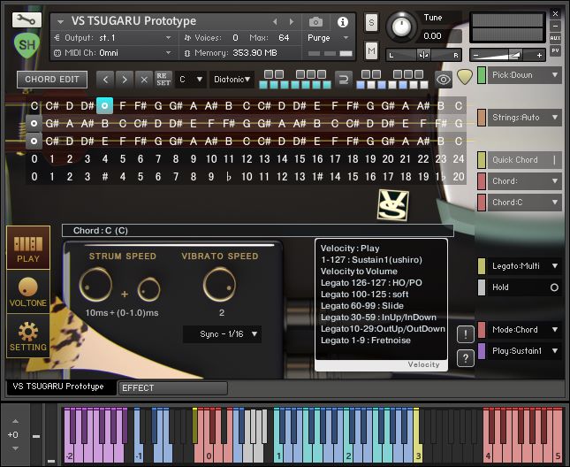Toggle the Solo S button
This screenshot has height=467, width=570.
coord(371,22)
